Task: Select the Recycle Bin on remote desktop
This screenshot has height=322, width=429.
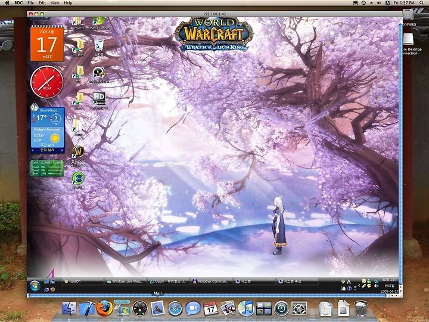Action: click(99, 47)
